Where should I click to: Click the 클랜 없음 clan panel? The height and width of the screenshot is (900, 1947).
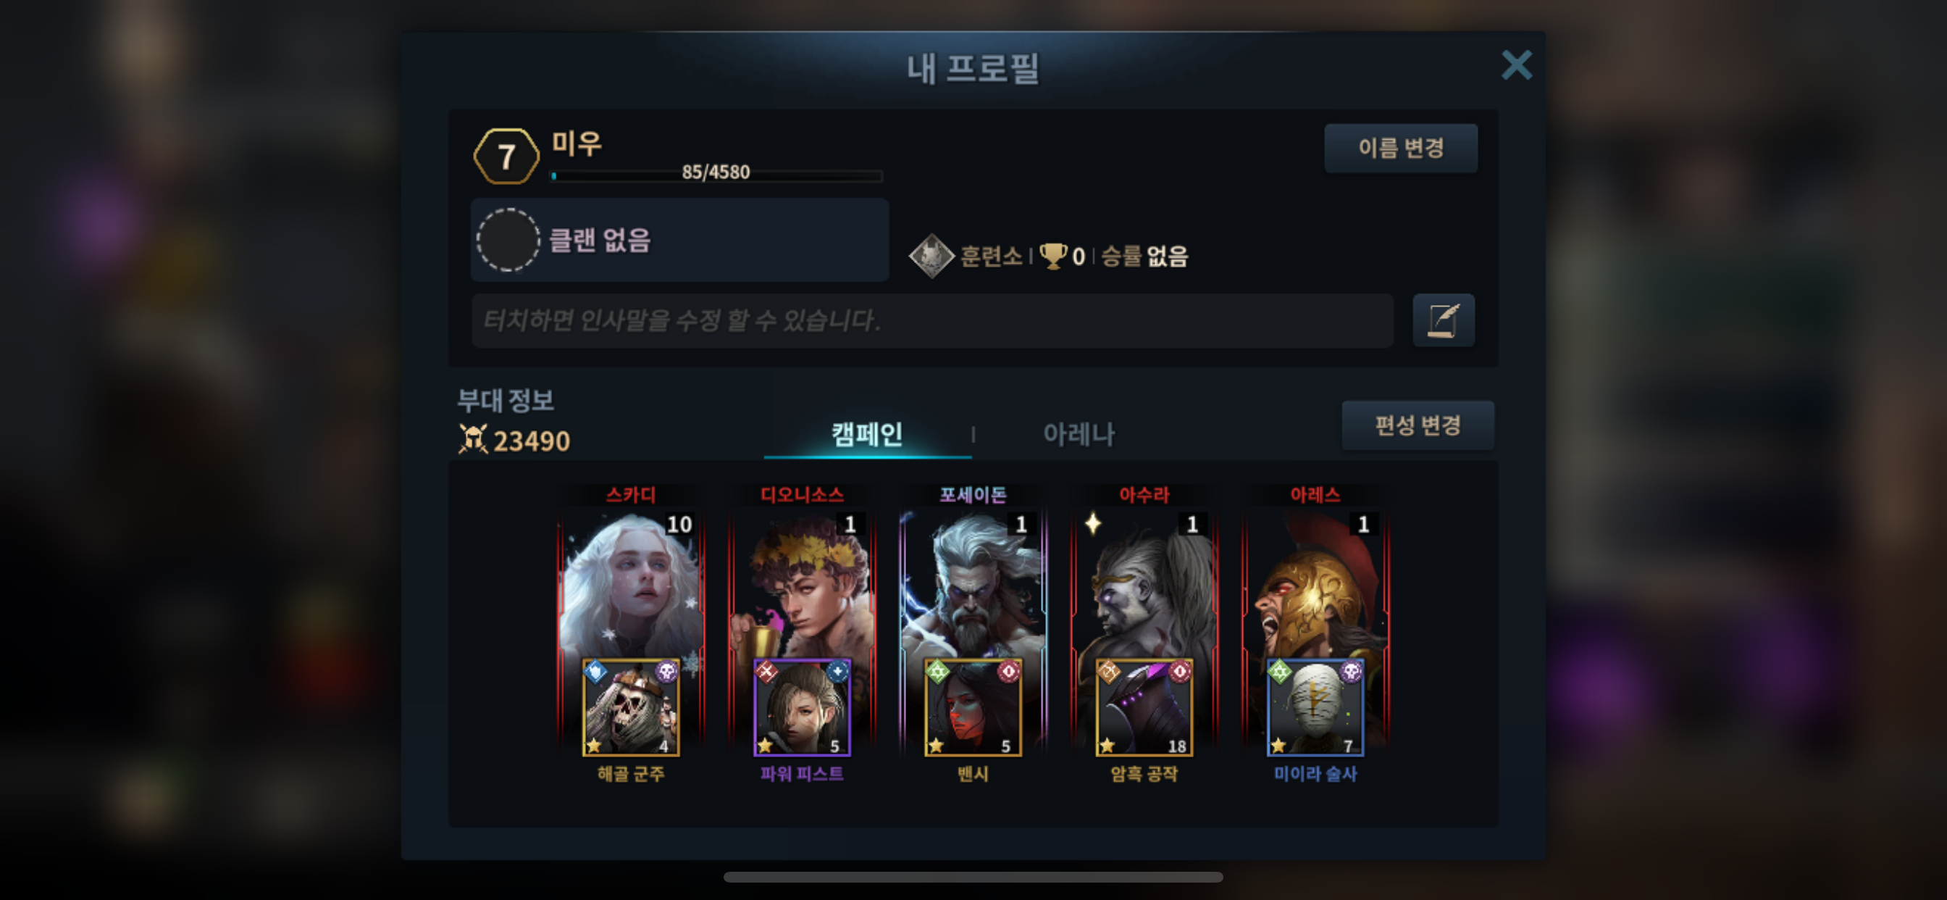[679, 240]
